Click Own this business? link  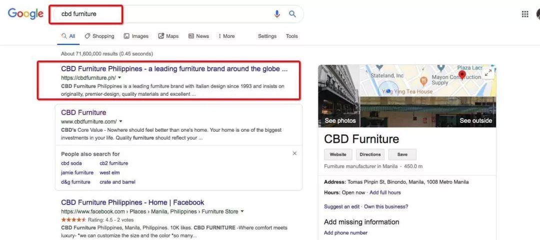click(x=386, y=207)
